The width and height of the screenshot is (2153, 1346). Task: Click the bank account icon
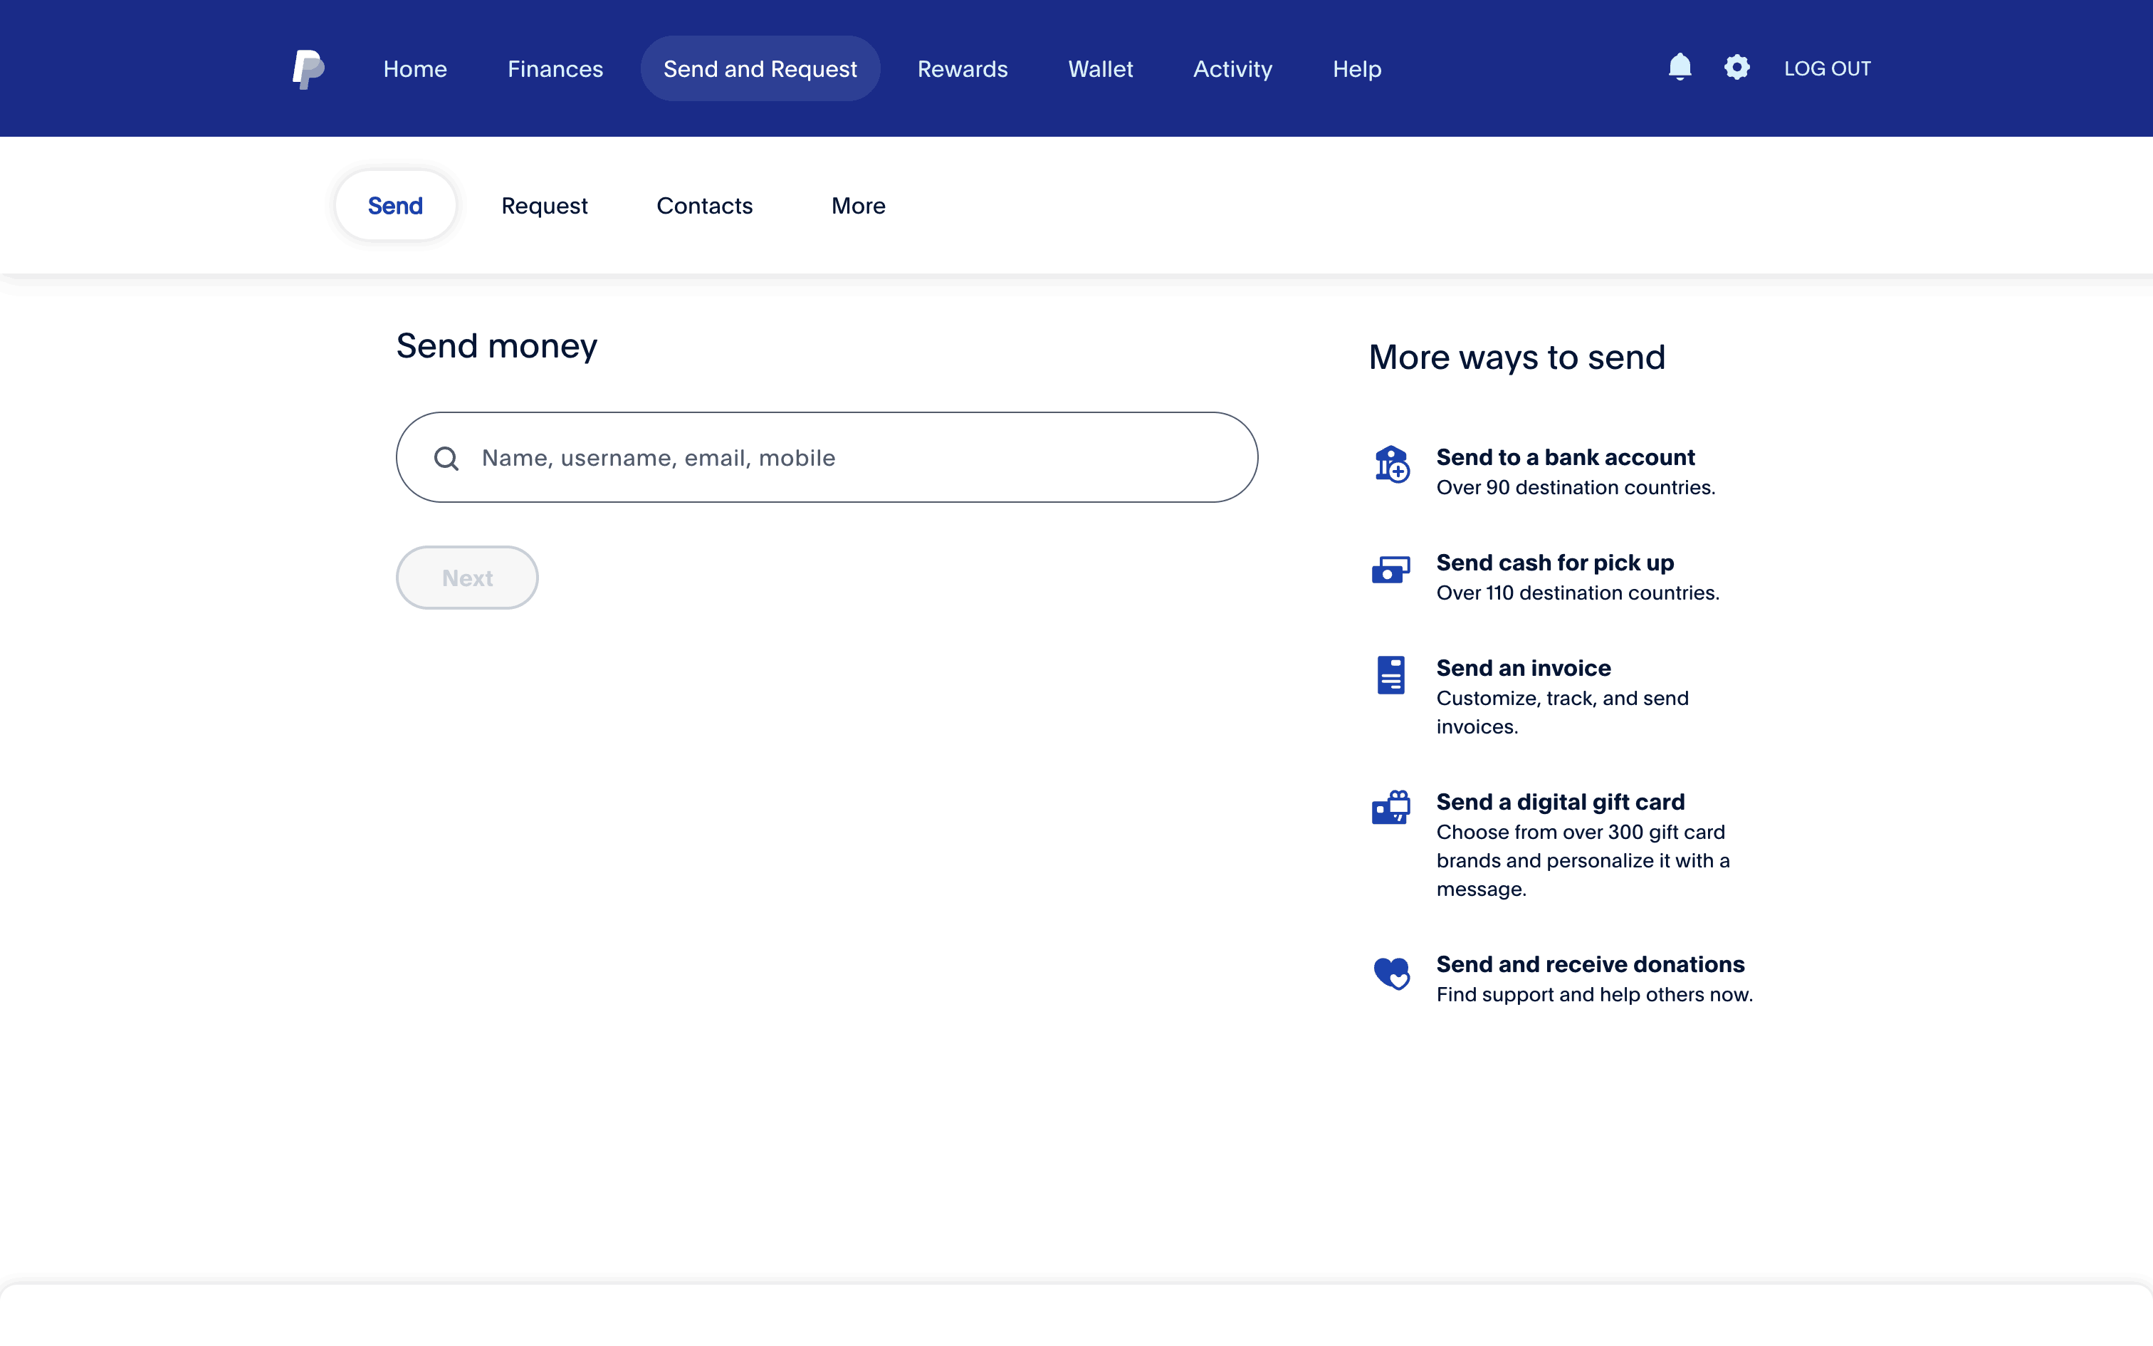coord(1390,464)
